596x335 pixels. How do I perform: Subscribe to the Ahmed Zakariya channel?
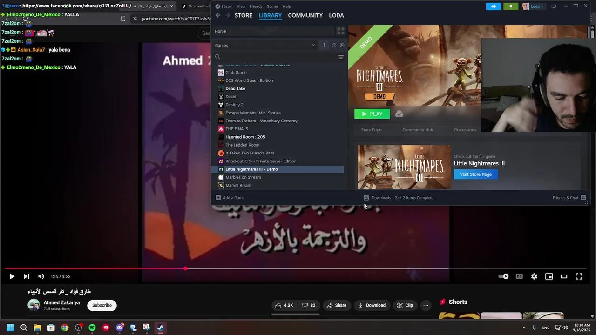tap(102, 305)
